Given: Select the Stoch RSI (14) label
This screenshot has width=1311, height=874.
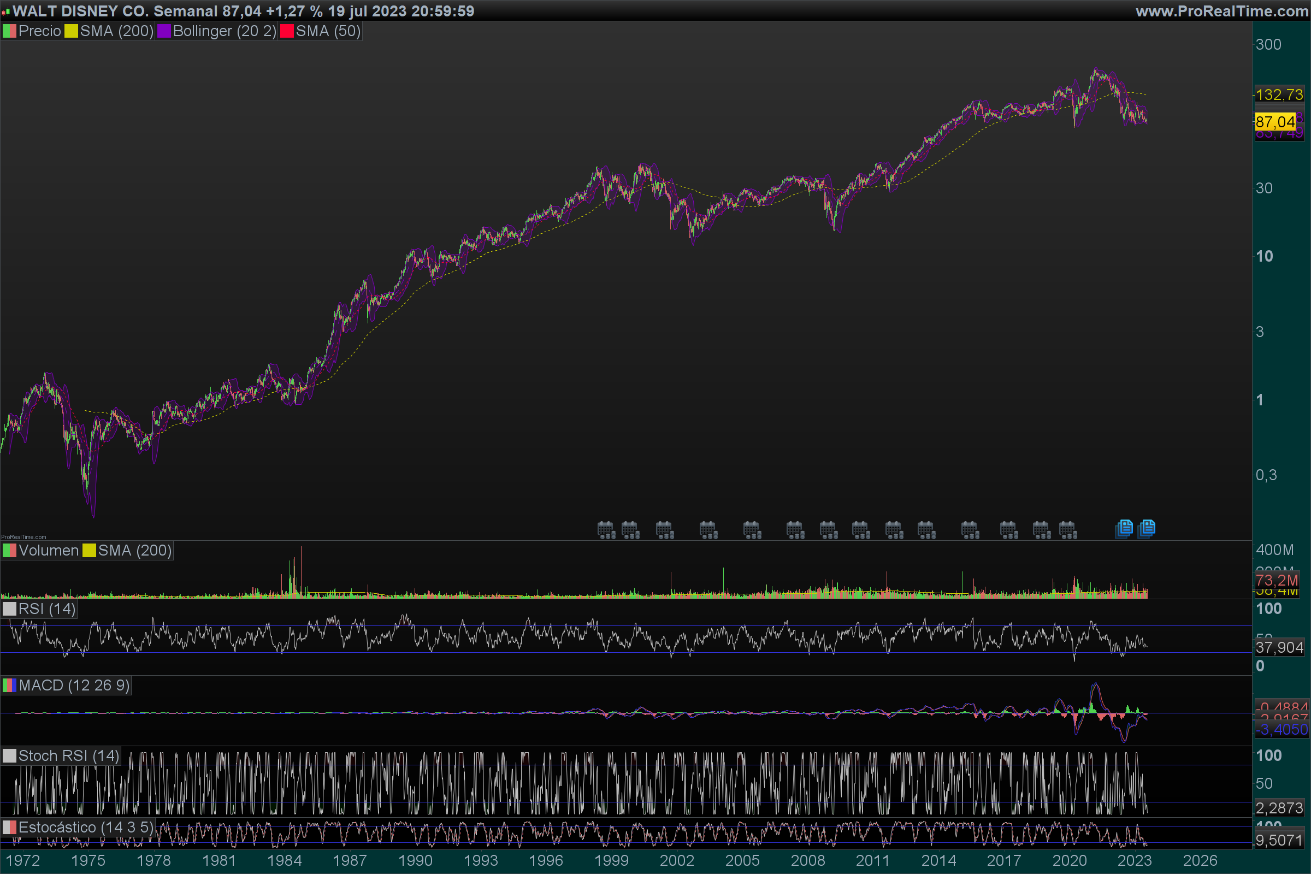Looking at the screenshot, I should 68,756.
